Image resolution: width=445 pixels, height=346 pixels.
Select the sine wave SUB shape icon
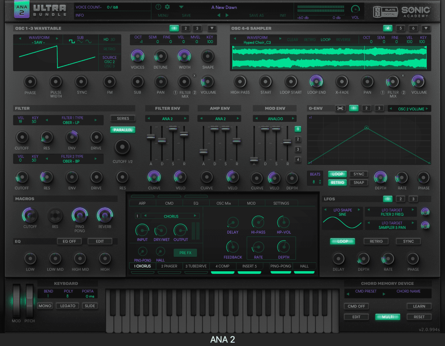88,42
